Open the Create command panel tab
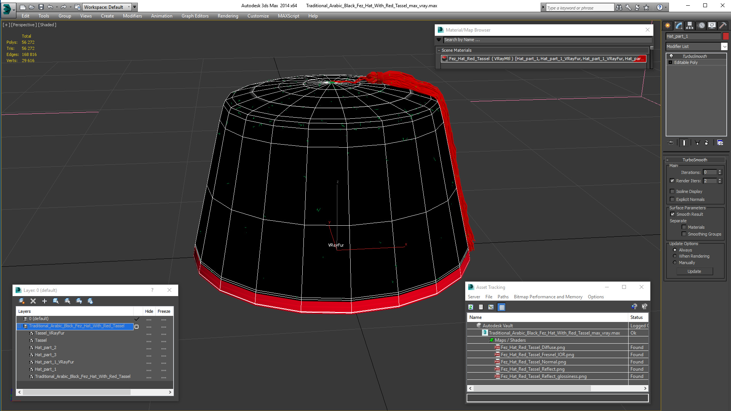 pos(668,25)
